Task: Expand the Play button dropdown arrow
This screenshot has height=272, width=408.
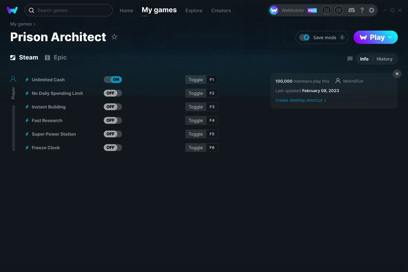Action: (x=390, y=37)
